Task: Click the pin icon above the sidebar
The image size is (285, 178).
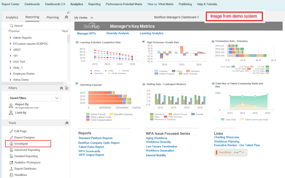Action: pyautogui.click(x=68, y=12)
